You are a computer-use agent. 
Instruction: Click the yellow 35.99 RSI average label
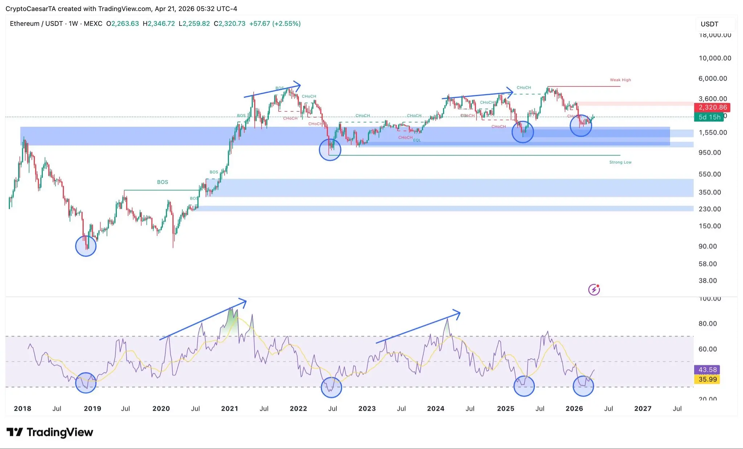707,379
